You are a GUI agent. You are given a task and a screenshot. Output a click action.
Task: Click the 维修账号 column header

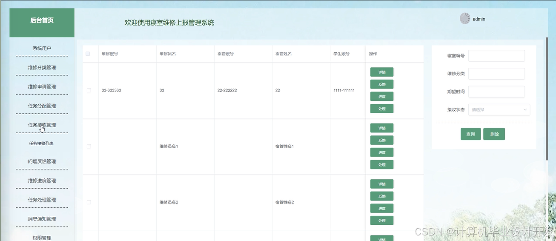point(110,54)
